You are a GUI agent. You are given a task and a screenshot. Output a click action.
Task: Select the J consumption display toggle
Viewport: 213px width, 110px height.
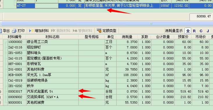(208, 31)
